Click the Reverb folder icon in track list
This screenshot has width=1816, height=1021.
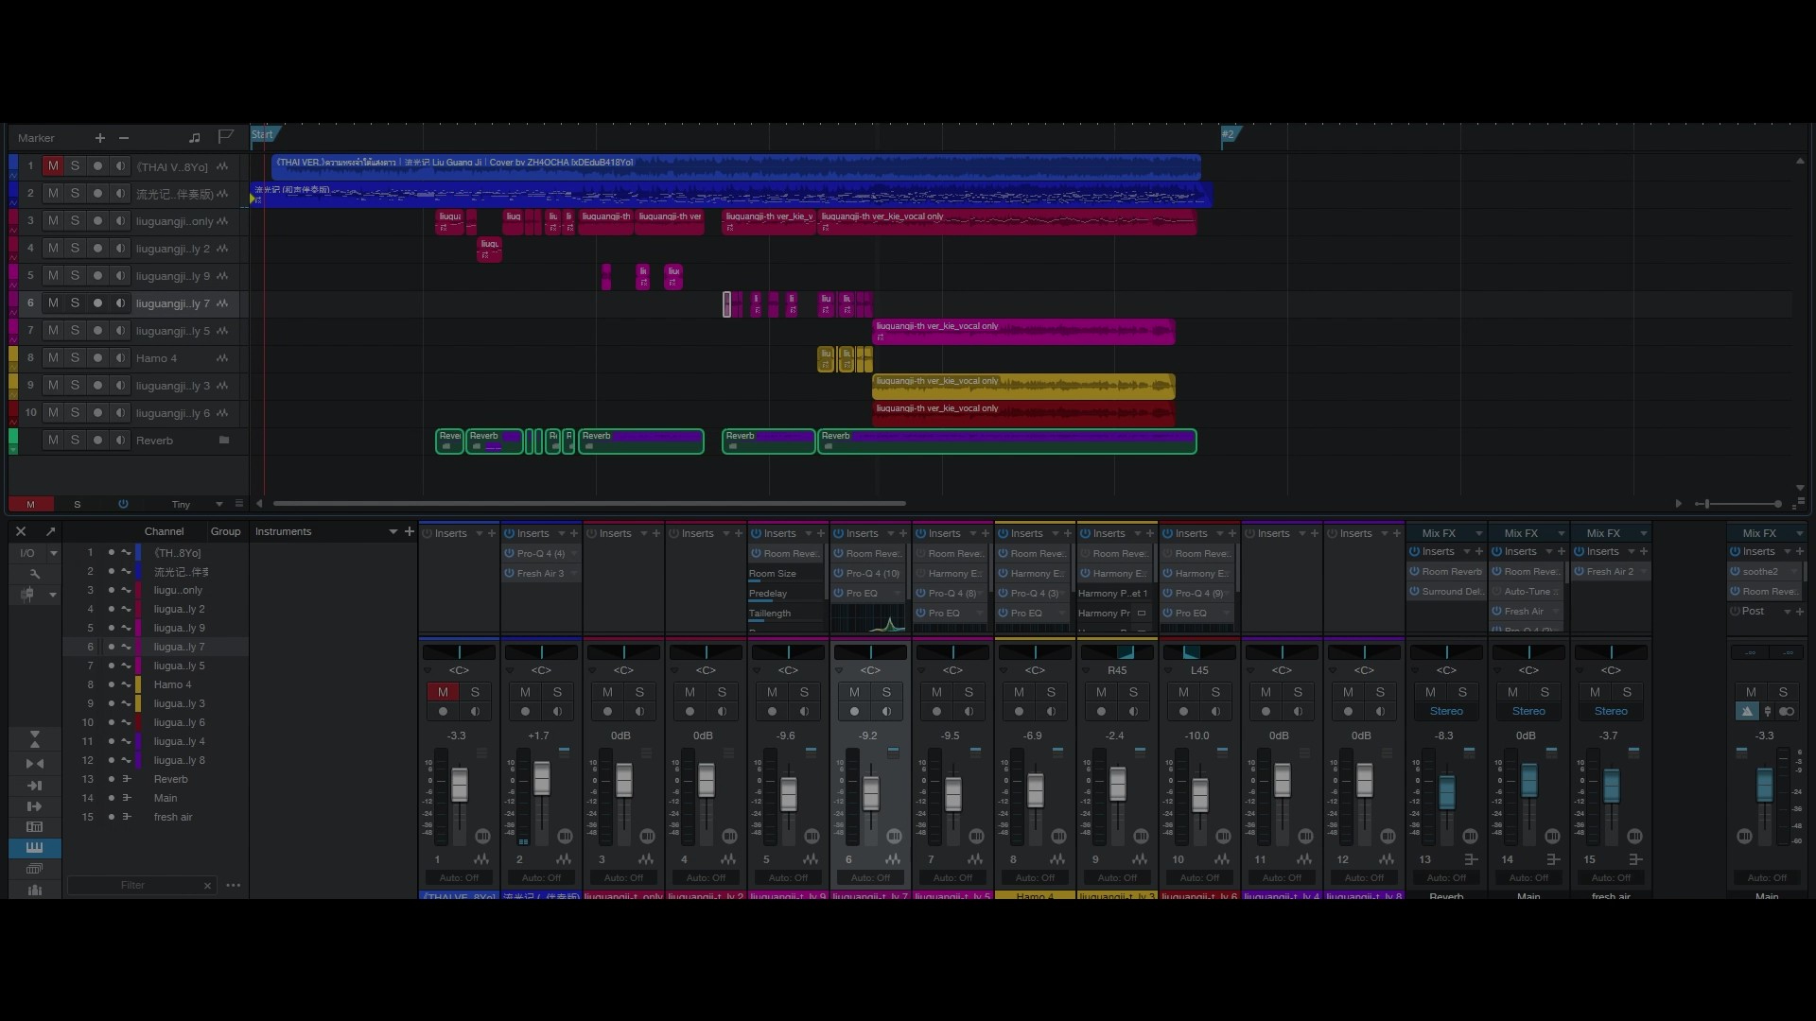tap(224, 441)
